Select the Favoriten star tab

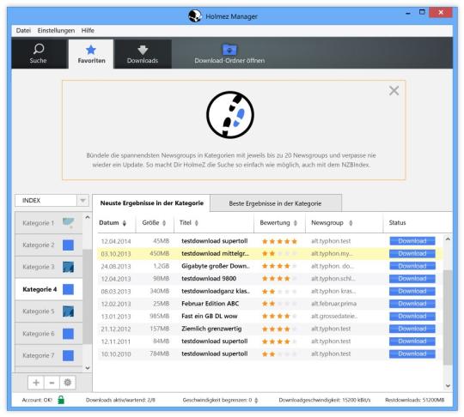pyautogui.click(x=91, y=54)
